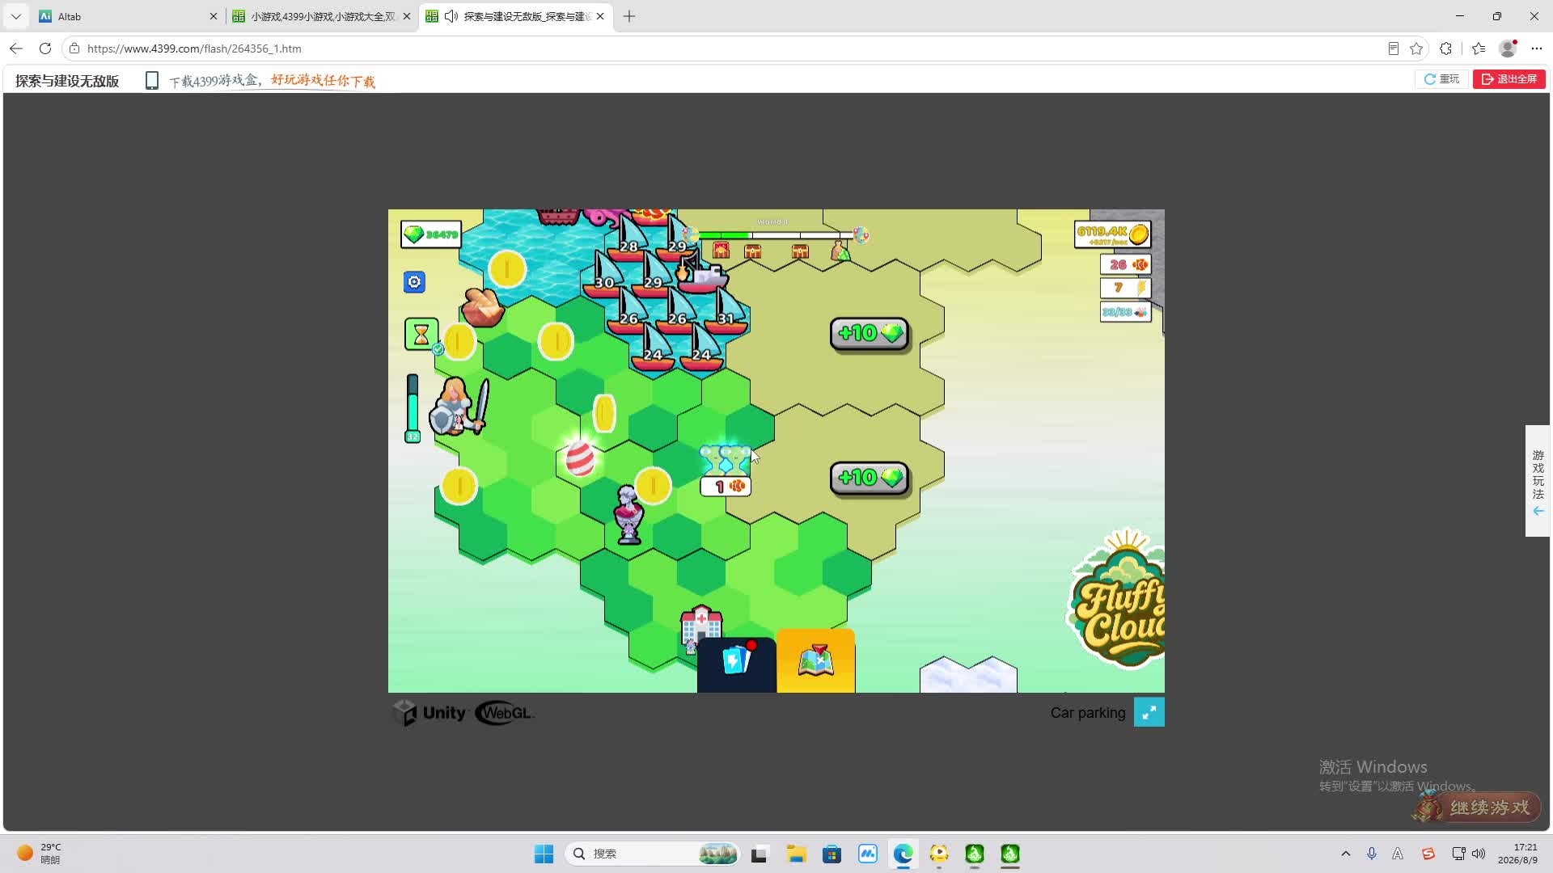
Task: Click the 重玩 replay button
Action: [1441, 79]
